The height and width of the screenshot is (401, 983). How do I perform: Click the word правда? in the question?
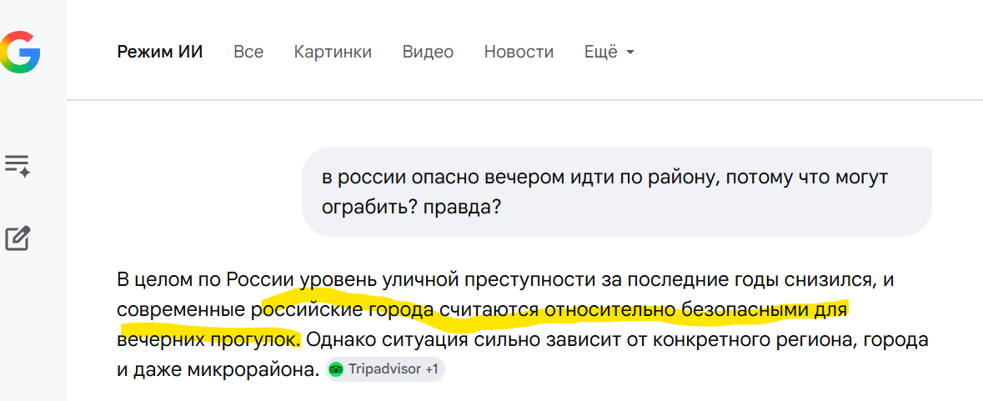point(464,205)
